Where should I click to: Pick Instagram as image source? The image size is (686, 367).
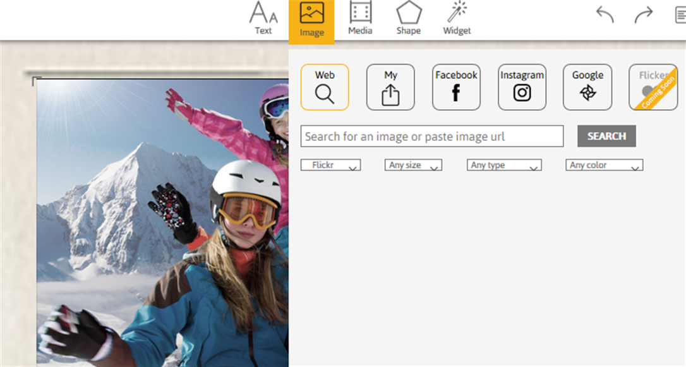(522, 87)
